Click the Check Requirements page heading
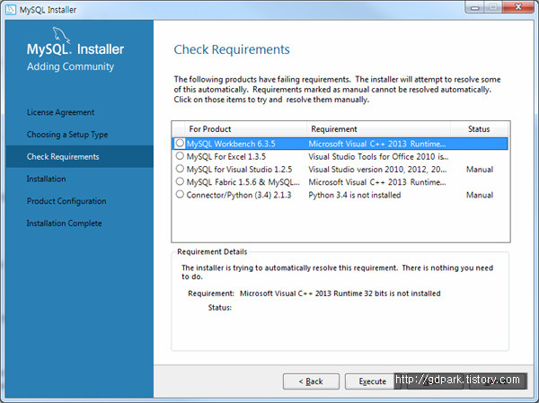539x403 pixels. (232, 49)
